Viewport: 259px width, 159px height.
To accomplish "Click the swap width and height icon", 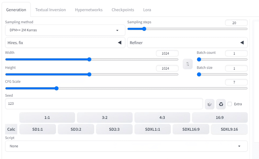I will coord(188,64).
